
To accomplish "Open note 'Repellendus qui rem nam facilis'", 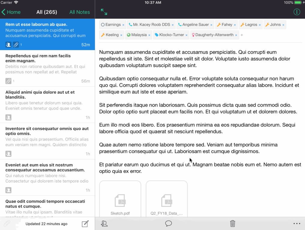I will (47, 68).
